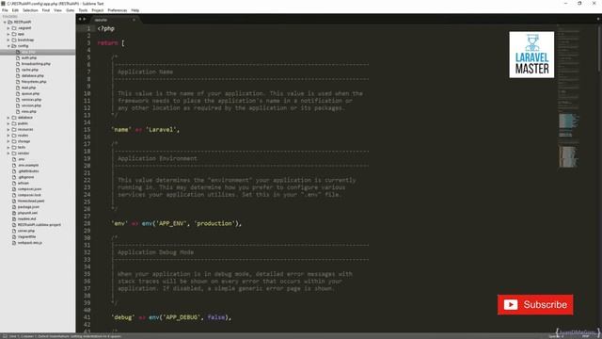Screen dimensions: 602x339
Task: Open the Tools menu
Action: pos(83,10)
